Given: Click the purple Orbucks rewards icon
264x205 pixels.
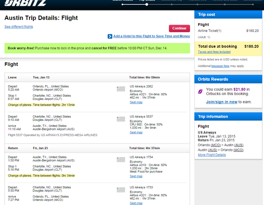Looking at the screenshot, I should [x=200, y=91].
